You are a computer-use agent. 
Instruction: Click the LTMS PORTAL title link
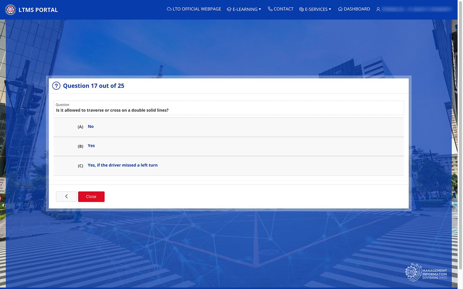pos(38,10)
